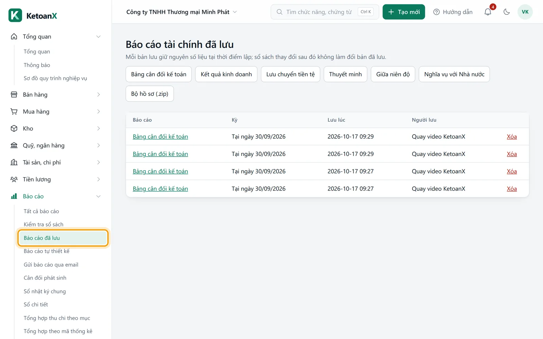Click Nghĩa vụ với Nhà nước button

454,74
